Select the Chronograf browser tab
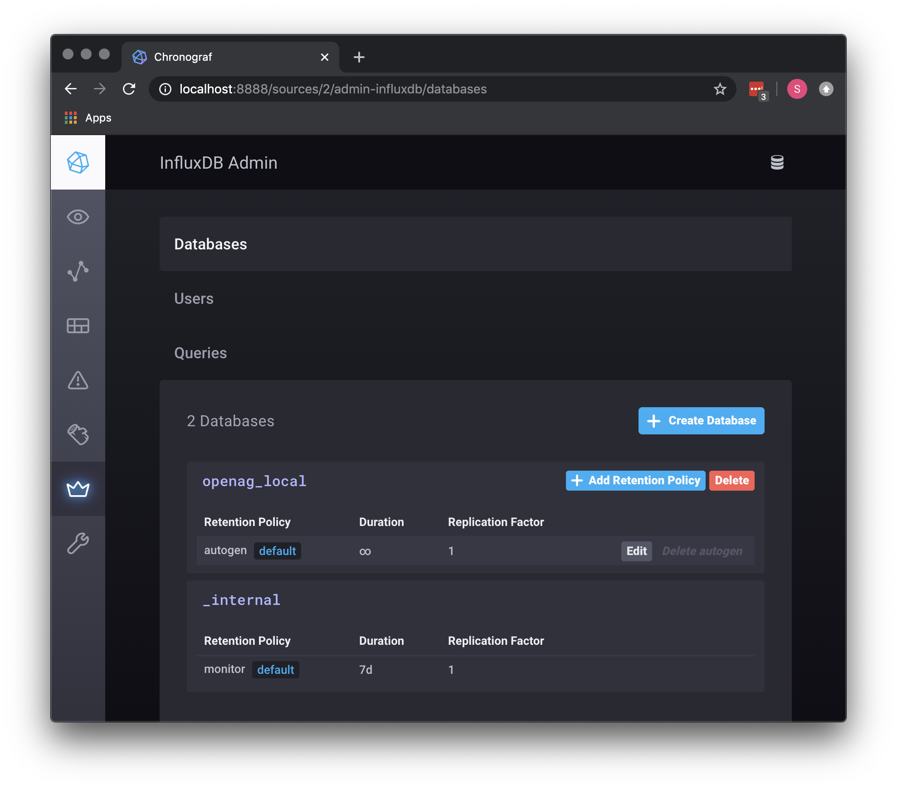Viewport: 897px width, 789px height. pyautogui.click(x=230, y=57)
